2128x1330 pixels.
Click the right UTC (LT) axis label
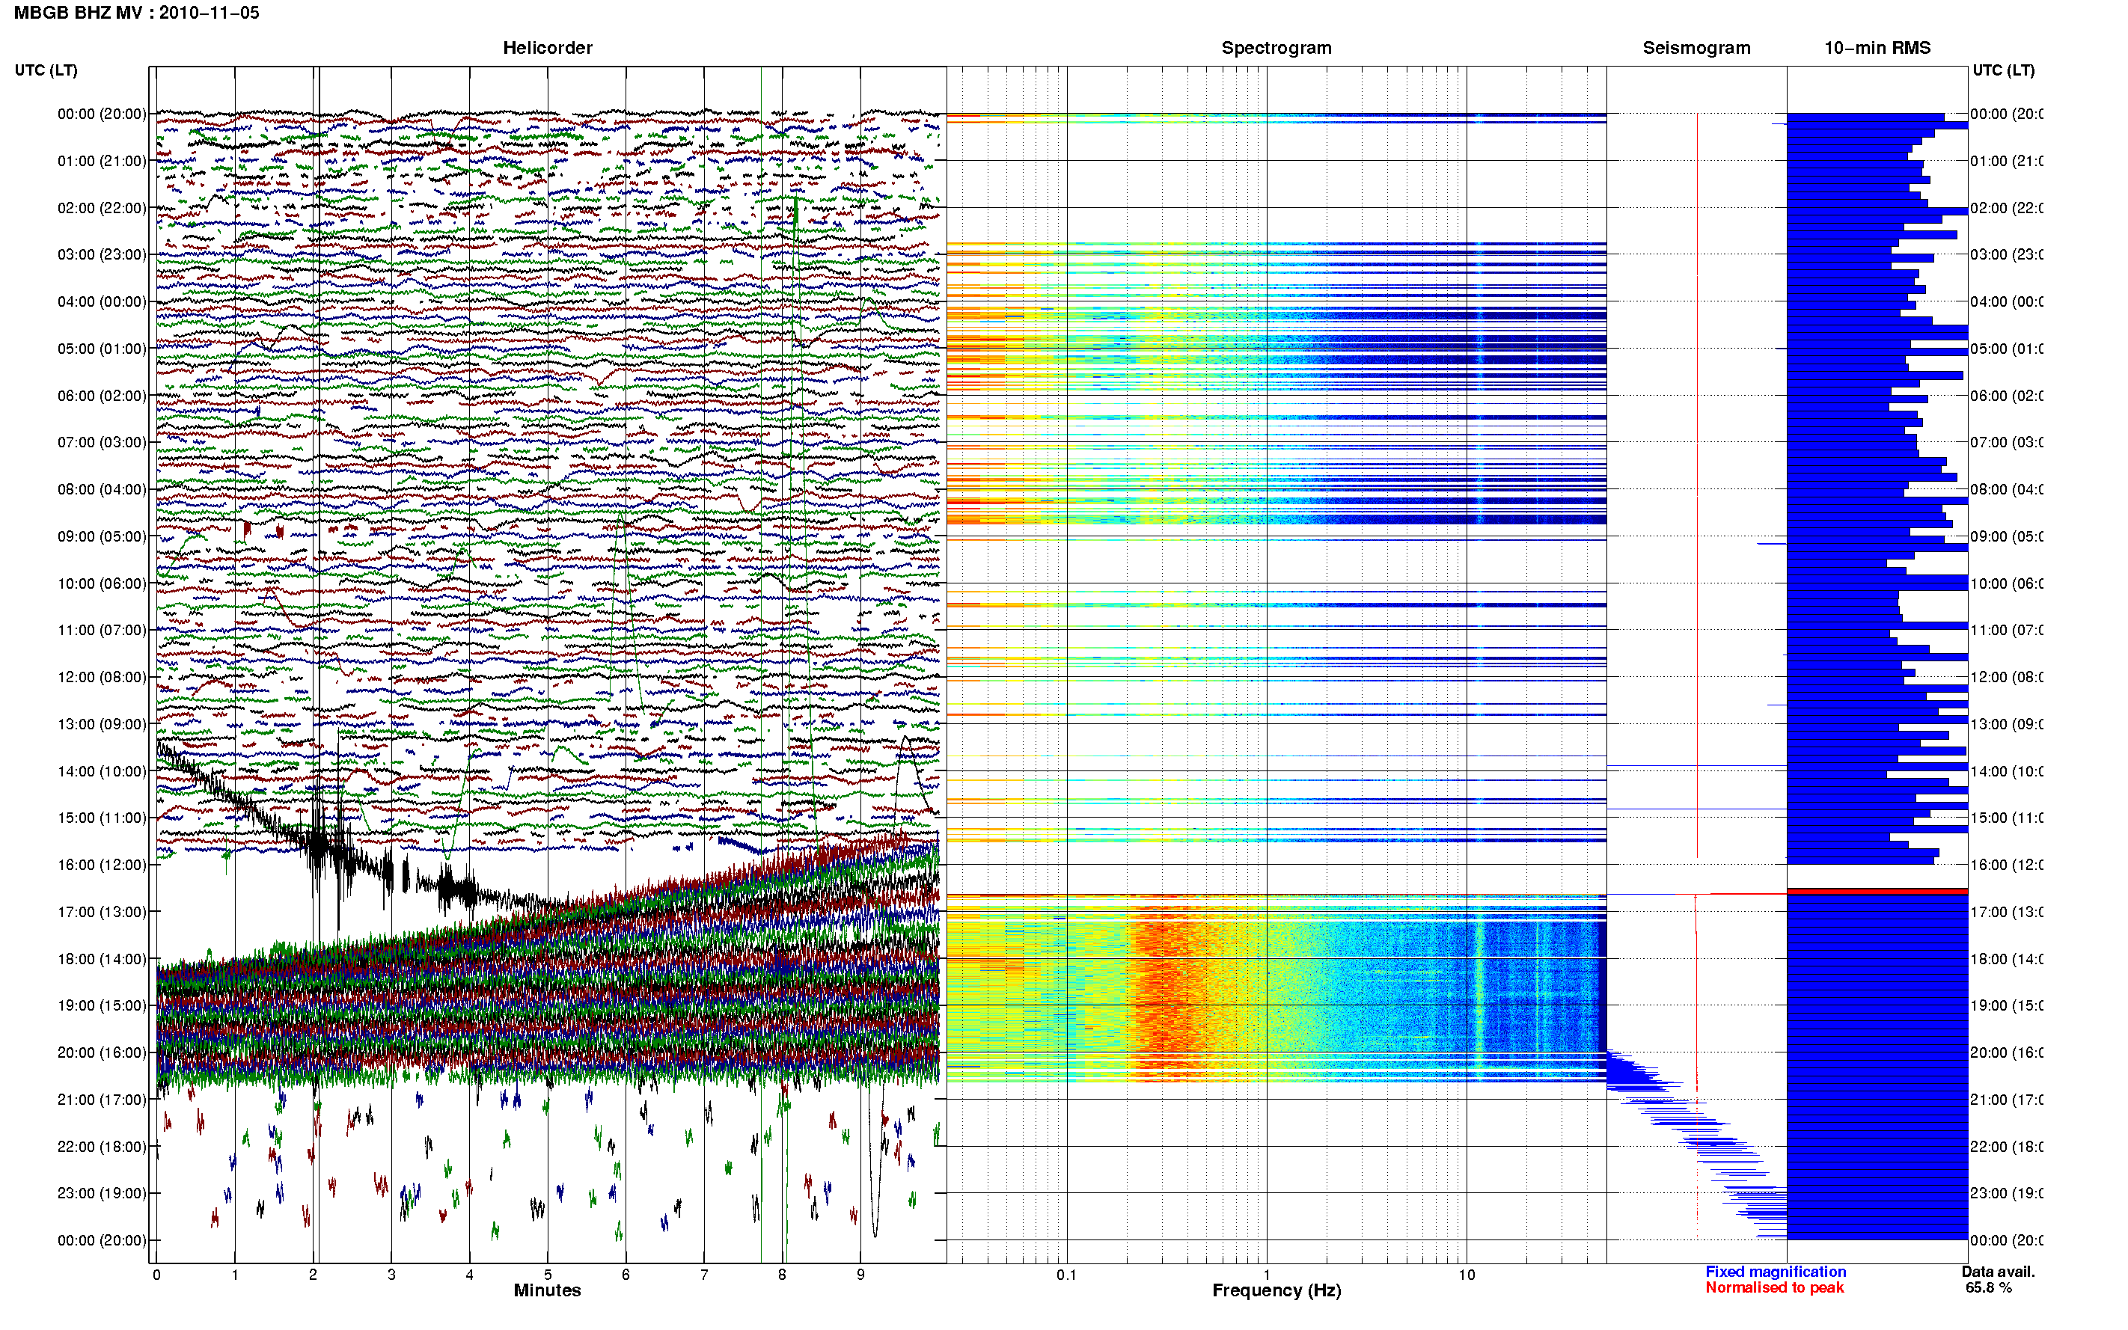(x=2003, y=70)
